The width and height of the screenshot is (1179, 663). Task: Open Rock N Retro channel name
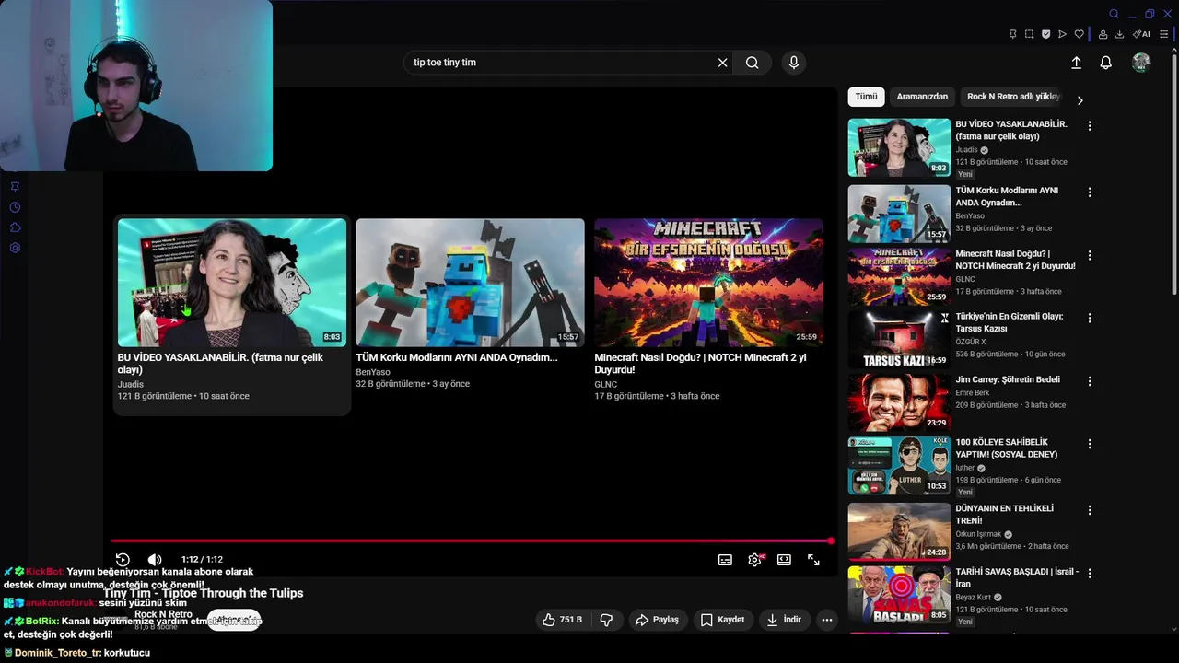tap(163, 614)
